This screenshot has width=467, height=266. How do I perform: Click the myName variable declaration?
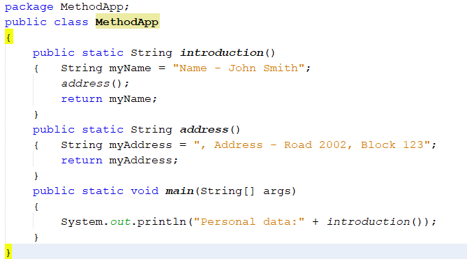tap(130, 68)
